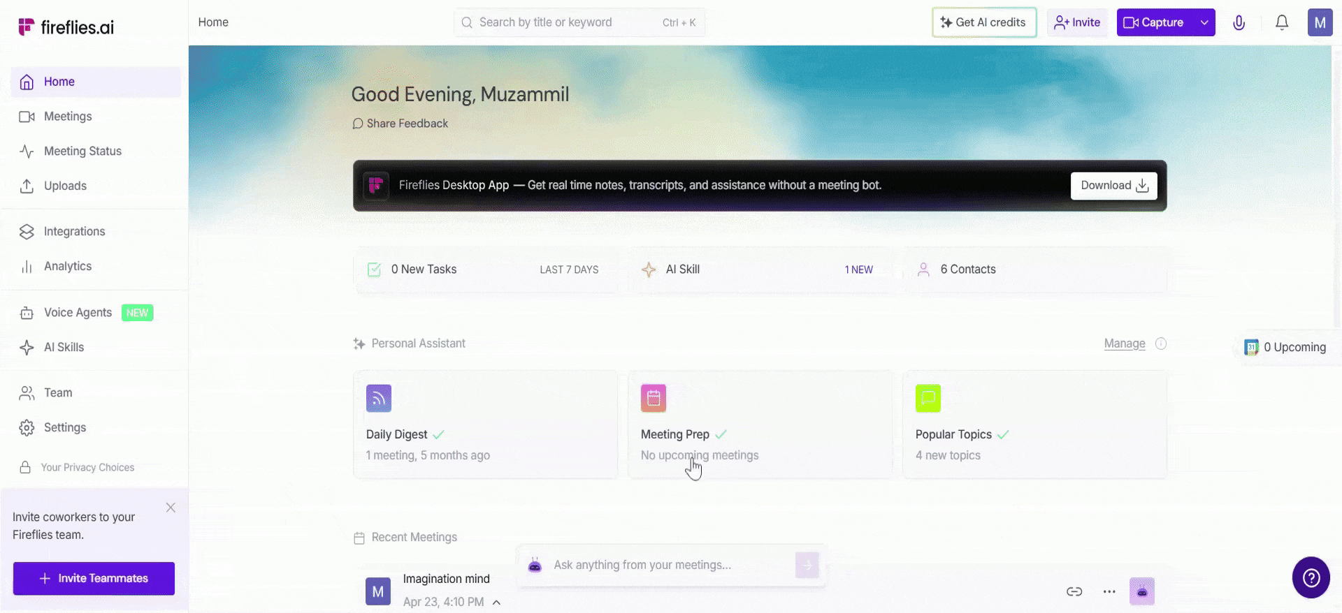The image size is (1342, 613).
Task: Open the Popular Topics card
Action: tap(1035, 424)
